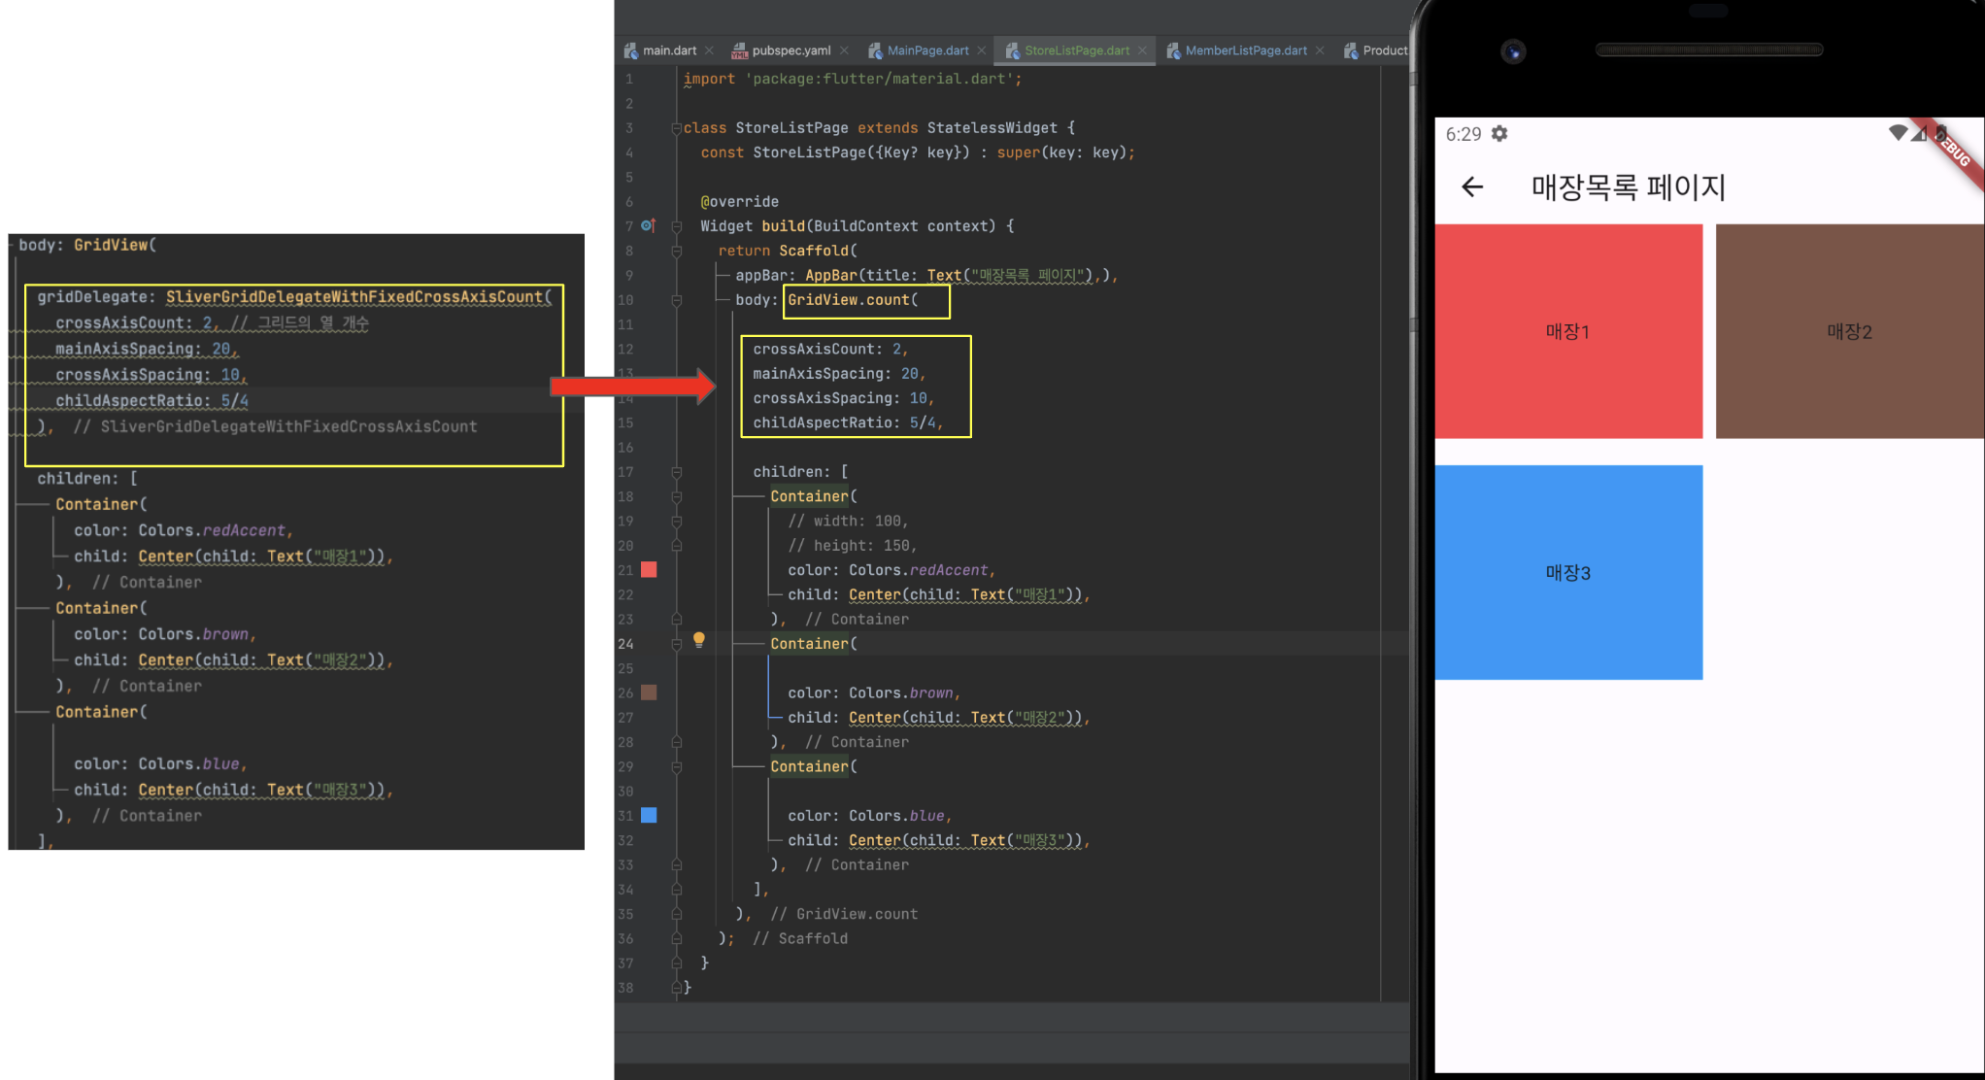Close the StoreListPage.dart tab

coord(1142,51)
